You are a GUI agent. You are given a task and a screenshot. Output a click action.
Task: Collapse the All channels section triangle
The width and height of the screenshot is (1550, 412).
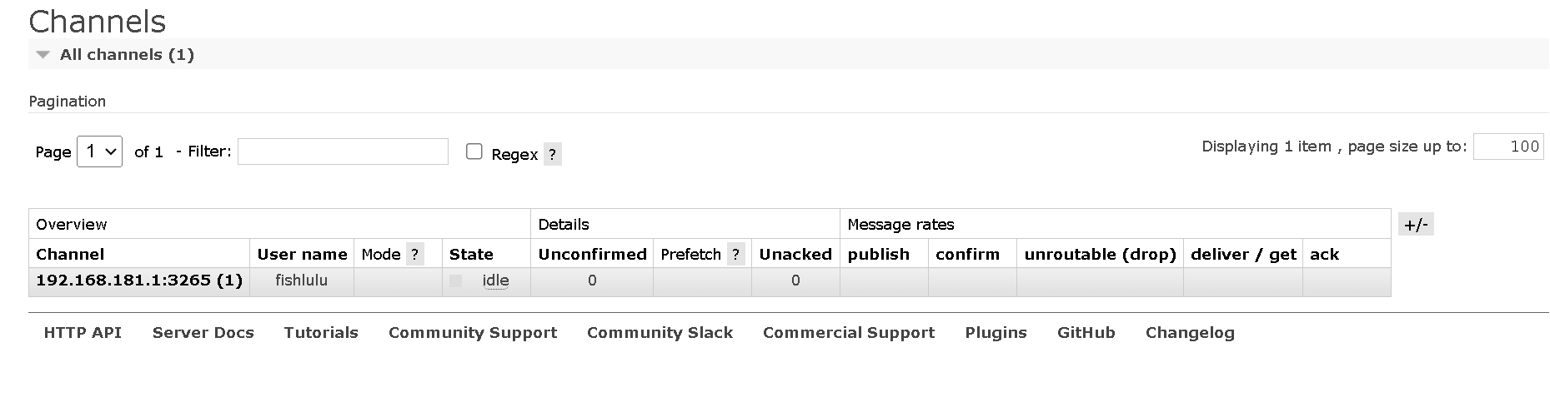(x=43, y=55)
